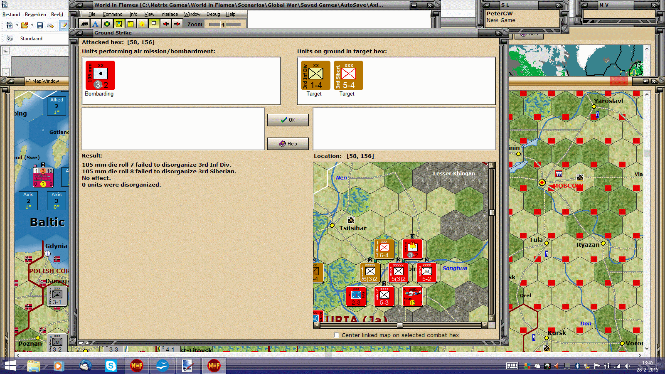This screenshot has height=374, width=665.
Task: Click the edit document pencil icon
Action: pos(64,25)
